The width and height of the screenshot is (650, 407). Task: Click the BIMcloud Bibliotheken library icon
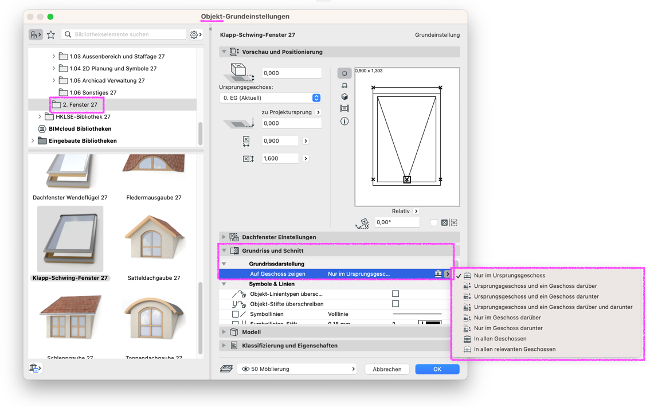coord(42,129)
